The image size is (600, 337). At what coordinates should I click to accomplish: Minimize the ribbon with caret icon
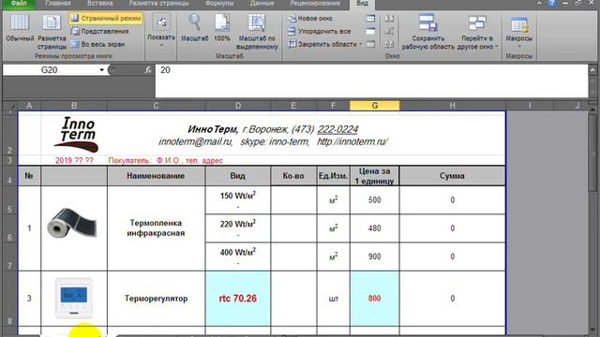[539, 4]
